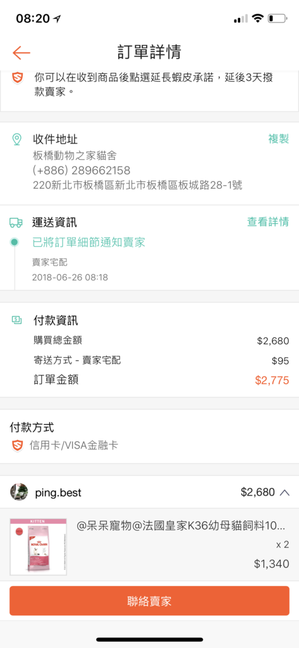This screenshot has width=299, height=648.
Task: Tap the orange back arrow
Action: click(21, 53)
